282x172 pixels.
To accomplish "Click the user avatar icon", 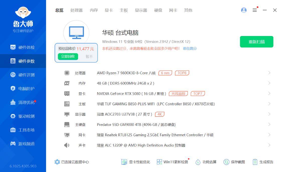I will point(244,10).
